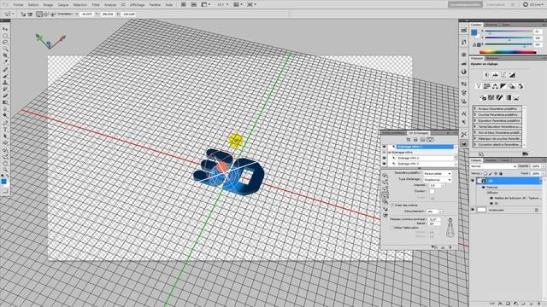The width and height of the screenshot is (547, 307).
Task: Select the Move tool in the toolbox
Action: tap(5, 29)
